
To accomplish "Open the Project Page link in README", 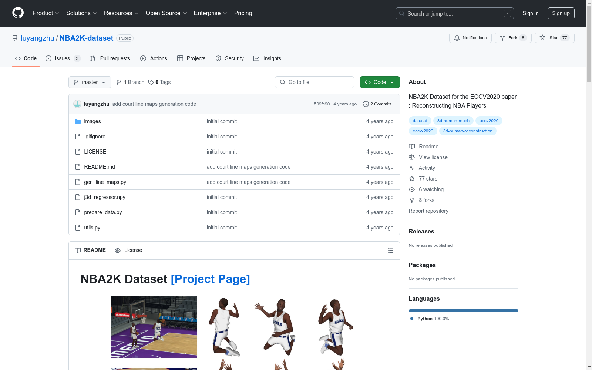I will (210, 279).
